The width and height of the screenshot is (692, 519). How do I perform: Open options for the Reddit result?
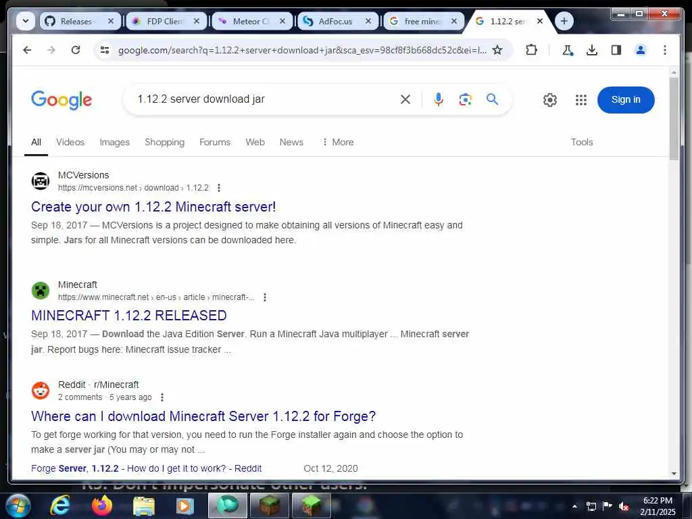(162, 397)
